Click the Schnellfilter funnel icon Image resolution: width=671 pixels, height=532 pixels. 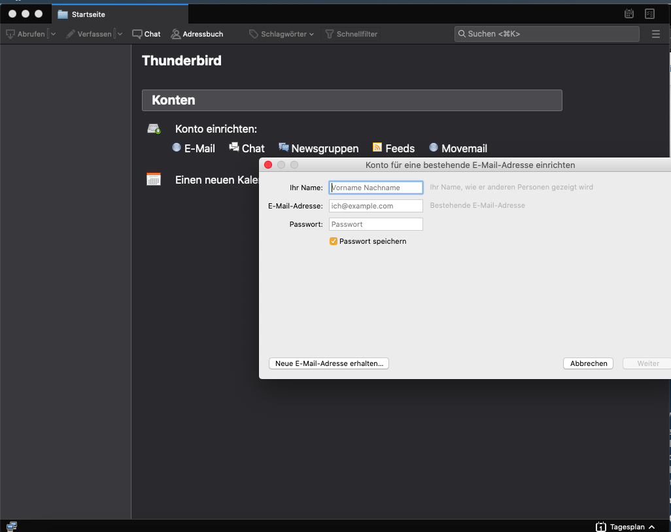point(330,34)
